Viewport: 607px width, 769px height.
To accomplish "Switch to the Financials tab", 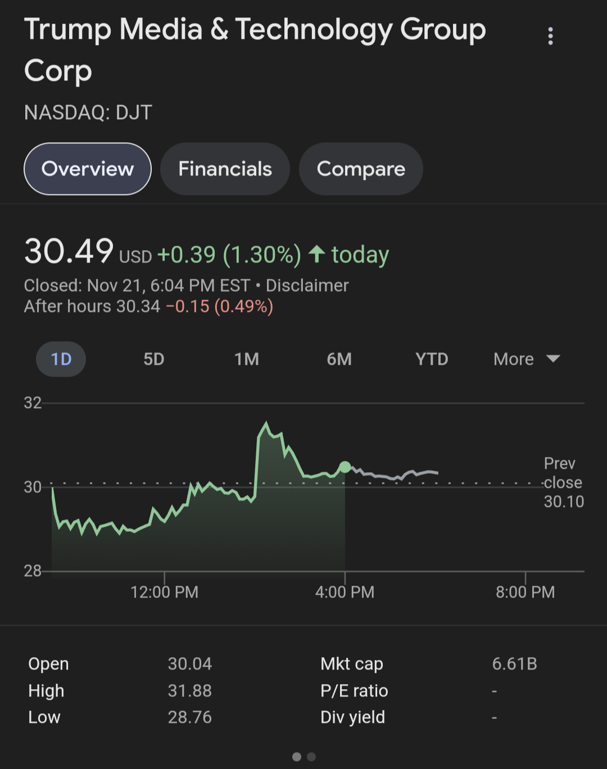I will [225, 169].
